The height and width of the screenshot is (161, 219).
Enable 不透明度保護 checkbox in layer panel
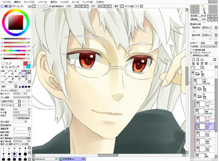pyautogui.click(x=191, y=50)
